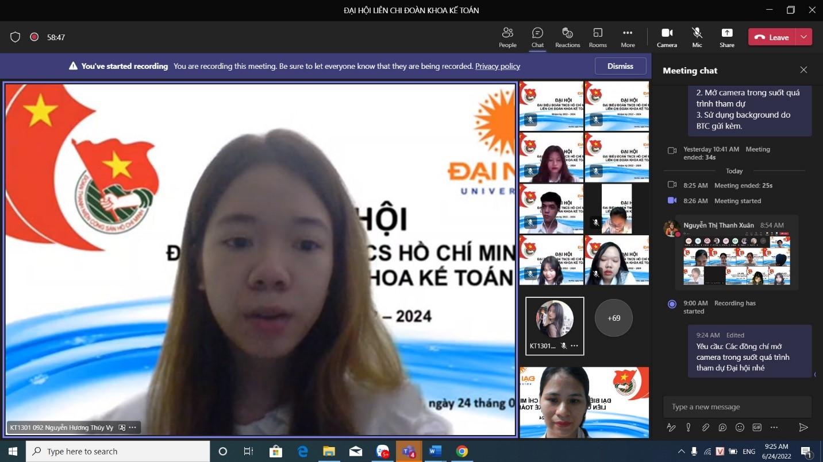Viewport: 823px width, 462px height.
Task: Open more options for KT1301 participant tile
Action: point(574,346)
